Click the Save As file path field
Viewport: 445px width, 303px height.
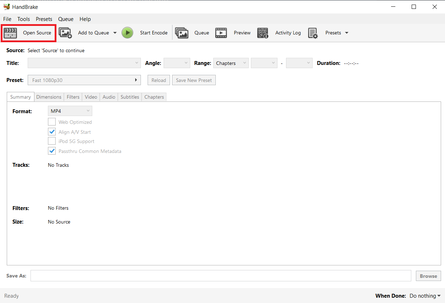pyautogui.click(x=220, y=276)
